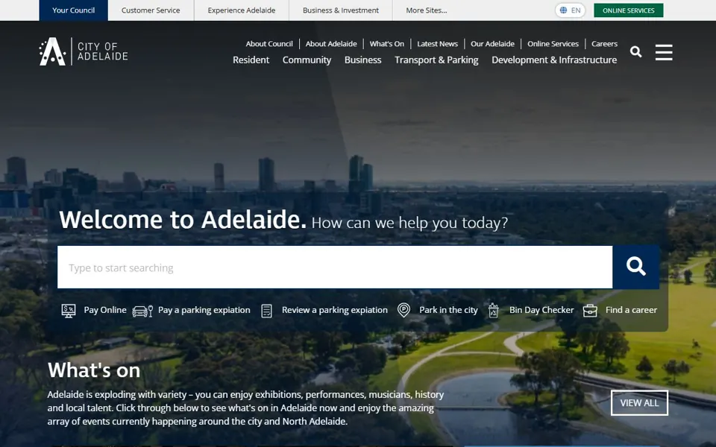Click the Bin Day Checker bin icon
This screenshot has height=447, width=716.
(494, 310)
